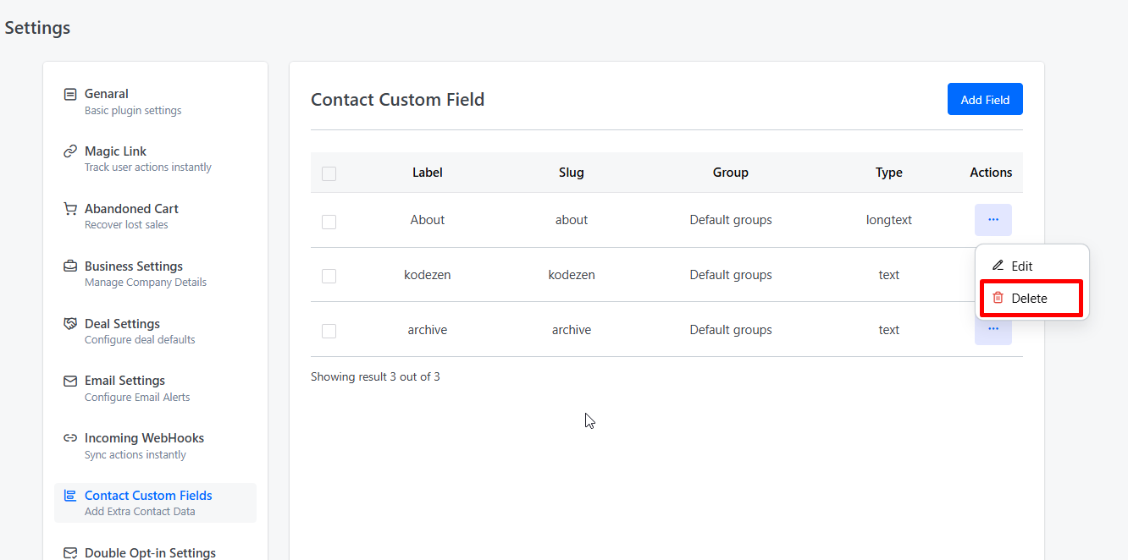Open the three-dot actions menu for archive

click(x=993, y=329)
